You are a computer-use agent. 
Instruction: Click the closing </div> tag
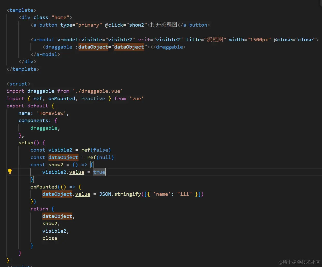click(x=27, y=62)
